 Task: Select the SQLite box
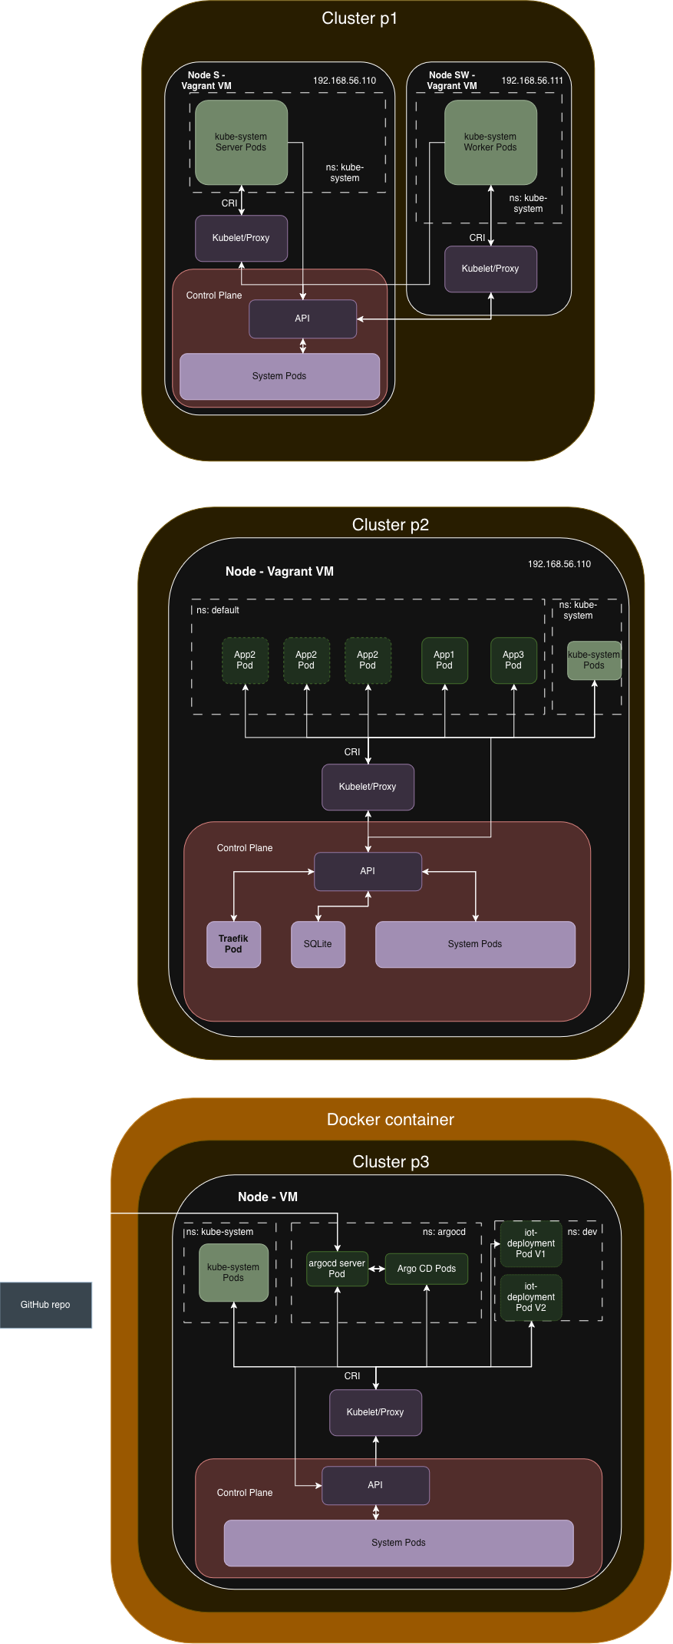(318, 944)
